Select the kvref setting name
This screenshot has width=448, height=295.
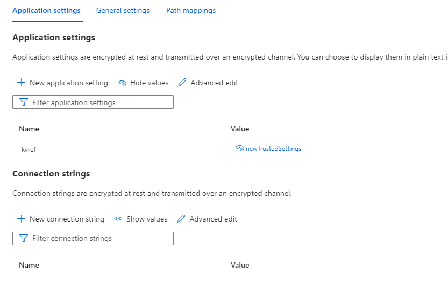(29, 150)
